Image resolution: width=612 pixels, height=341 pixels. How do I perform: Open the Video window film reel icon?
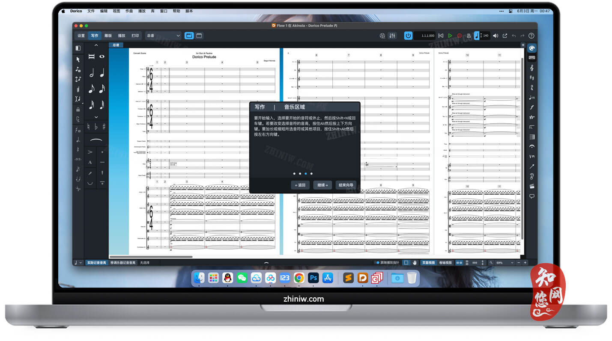tap(382, 36)
